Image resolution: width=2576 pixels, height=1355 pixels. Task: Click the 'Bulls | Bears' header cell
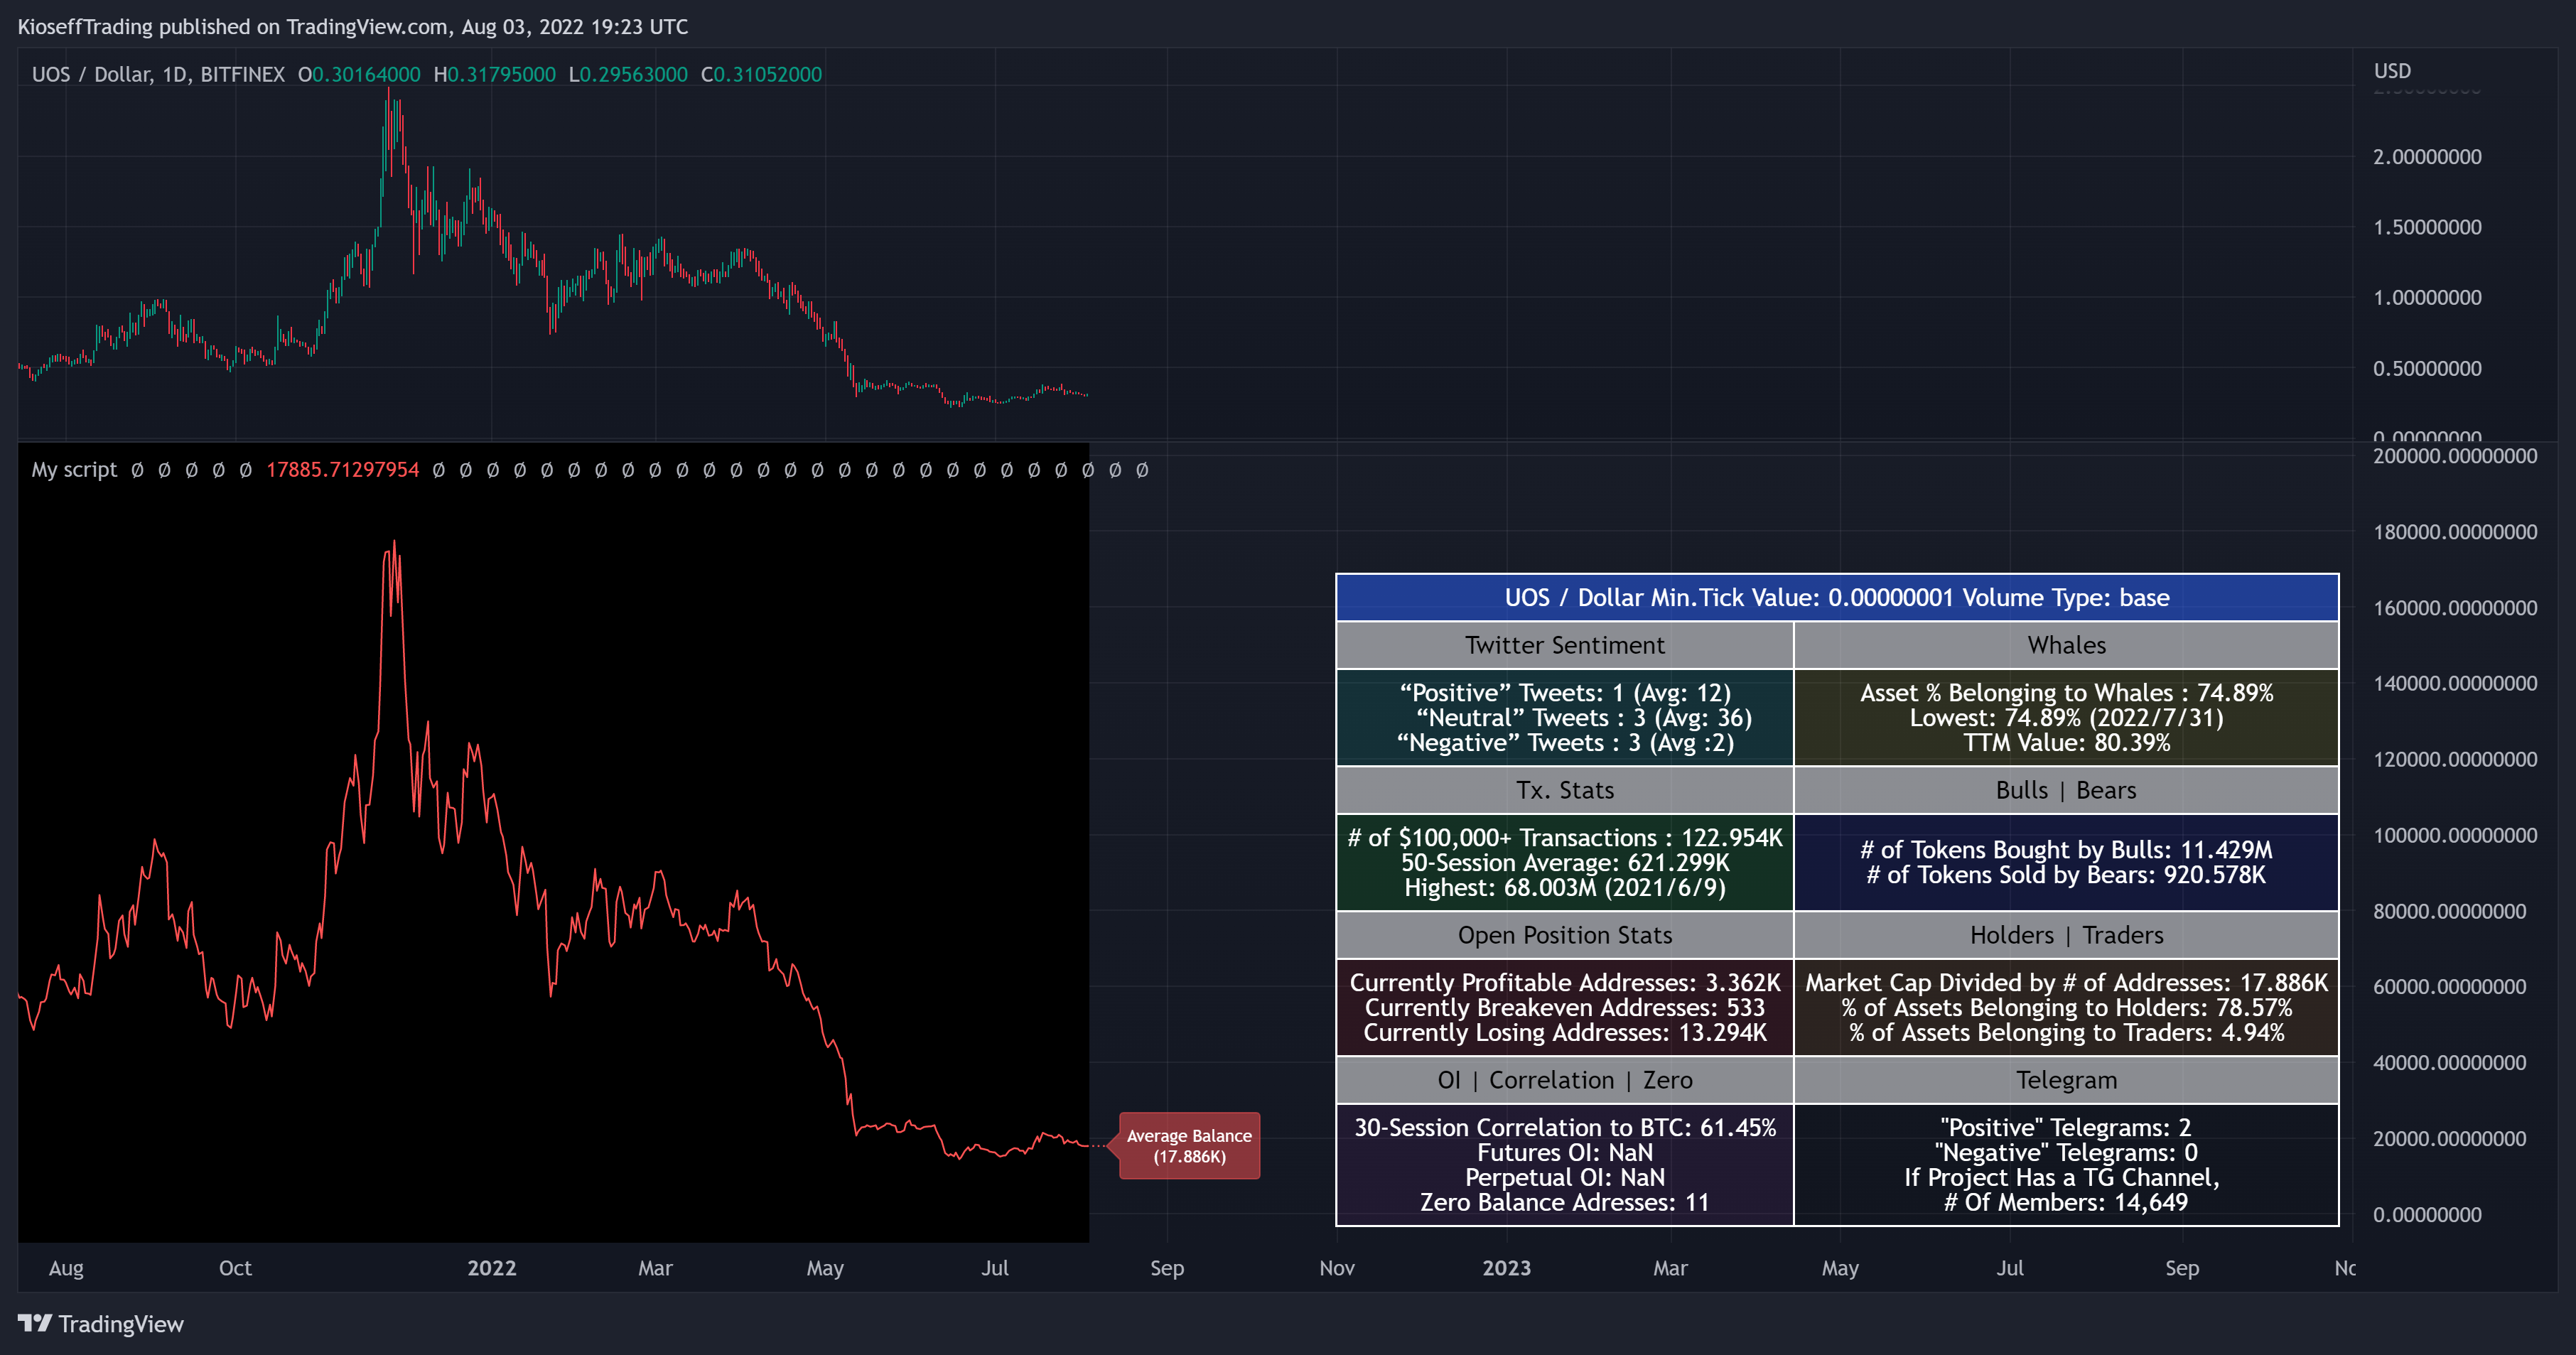click(2066, 791)
